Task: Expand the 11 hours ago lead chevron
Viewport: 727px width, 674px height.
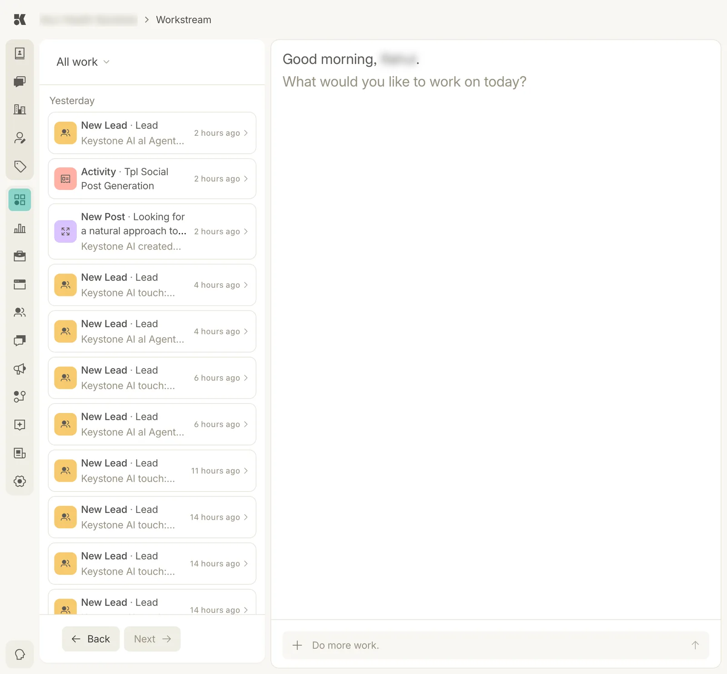Action: 246,471
